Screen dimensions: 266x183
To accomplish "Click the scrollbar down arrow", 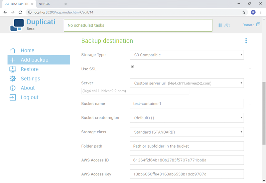I will point(264,181).
